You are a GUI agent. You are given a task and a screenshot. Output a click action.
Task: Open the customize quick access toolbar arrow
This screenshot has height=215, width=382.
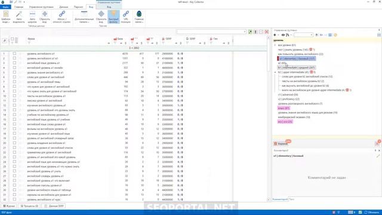24,2
